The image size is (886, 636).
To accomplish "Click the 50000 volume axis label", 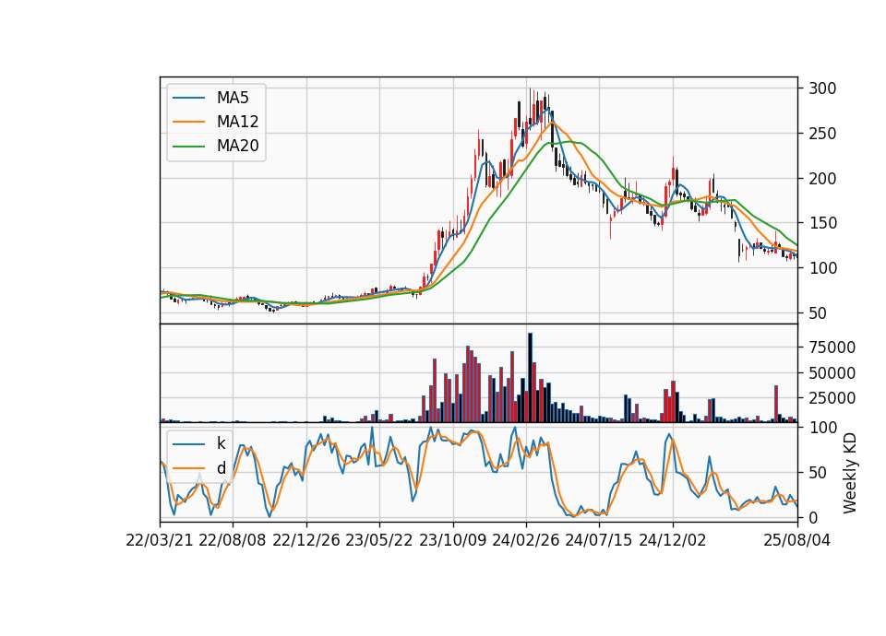I will pos(832,373).
